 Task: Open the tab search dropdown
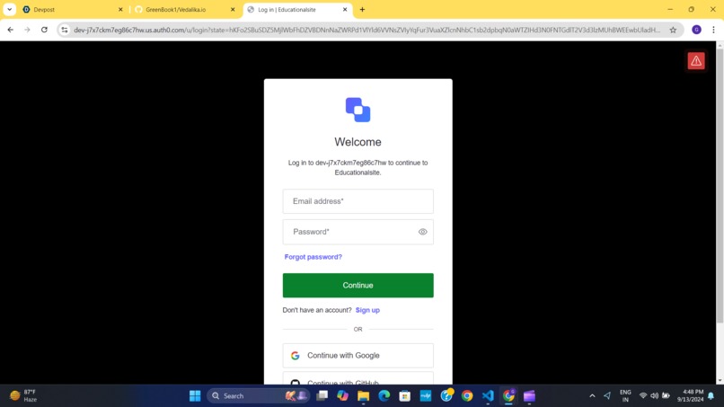[x=9, y=9]
